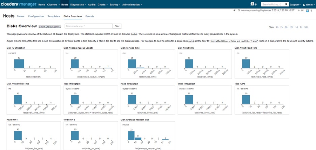Click the Filter button
Viewport: 316px width, 150px height.
(117, 26)
